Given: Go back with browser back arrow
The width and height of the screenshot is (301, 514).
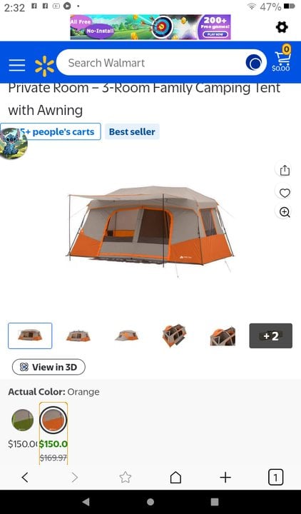Looking at the screenshot, I should pyautogui.click(x=25, y=478).
